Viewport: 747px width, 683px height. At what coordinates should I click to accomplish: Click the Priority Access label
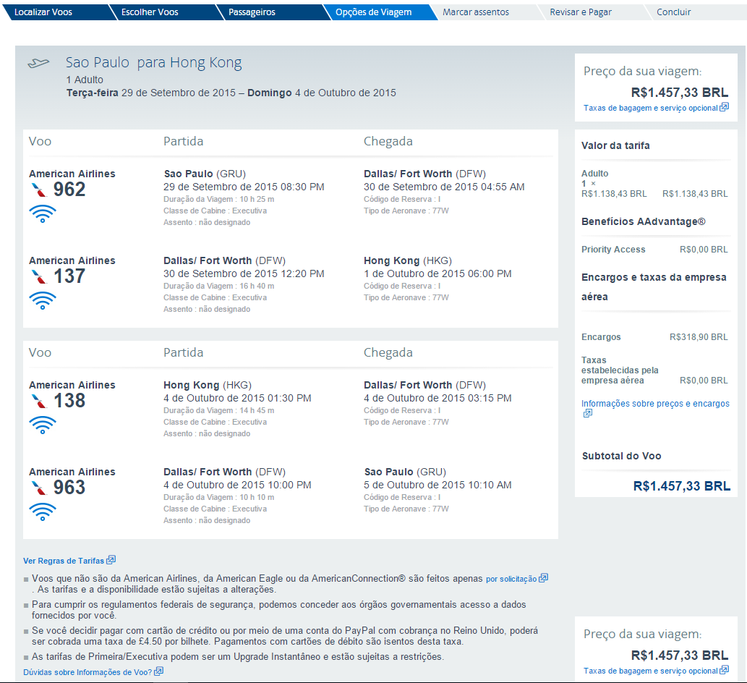point(613,250)
